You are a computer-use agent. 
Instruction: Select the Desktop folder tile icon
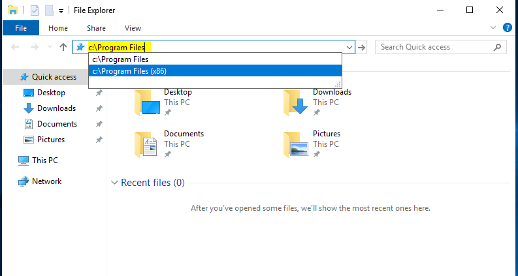click(148, 102)
